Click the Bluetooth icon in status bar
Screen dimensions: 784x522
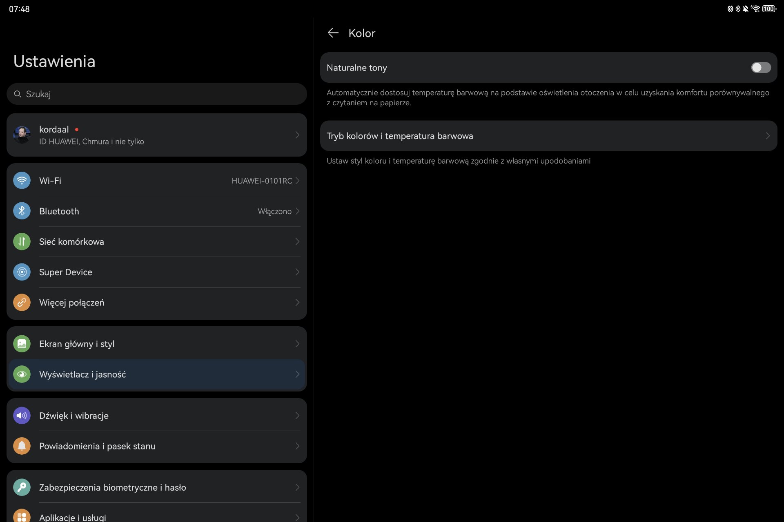coord(738,9)
